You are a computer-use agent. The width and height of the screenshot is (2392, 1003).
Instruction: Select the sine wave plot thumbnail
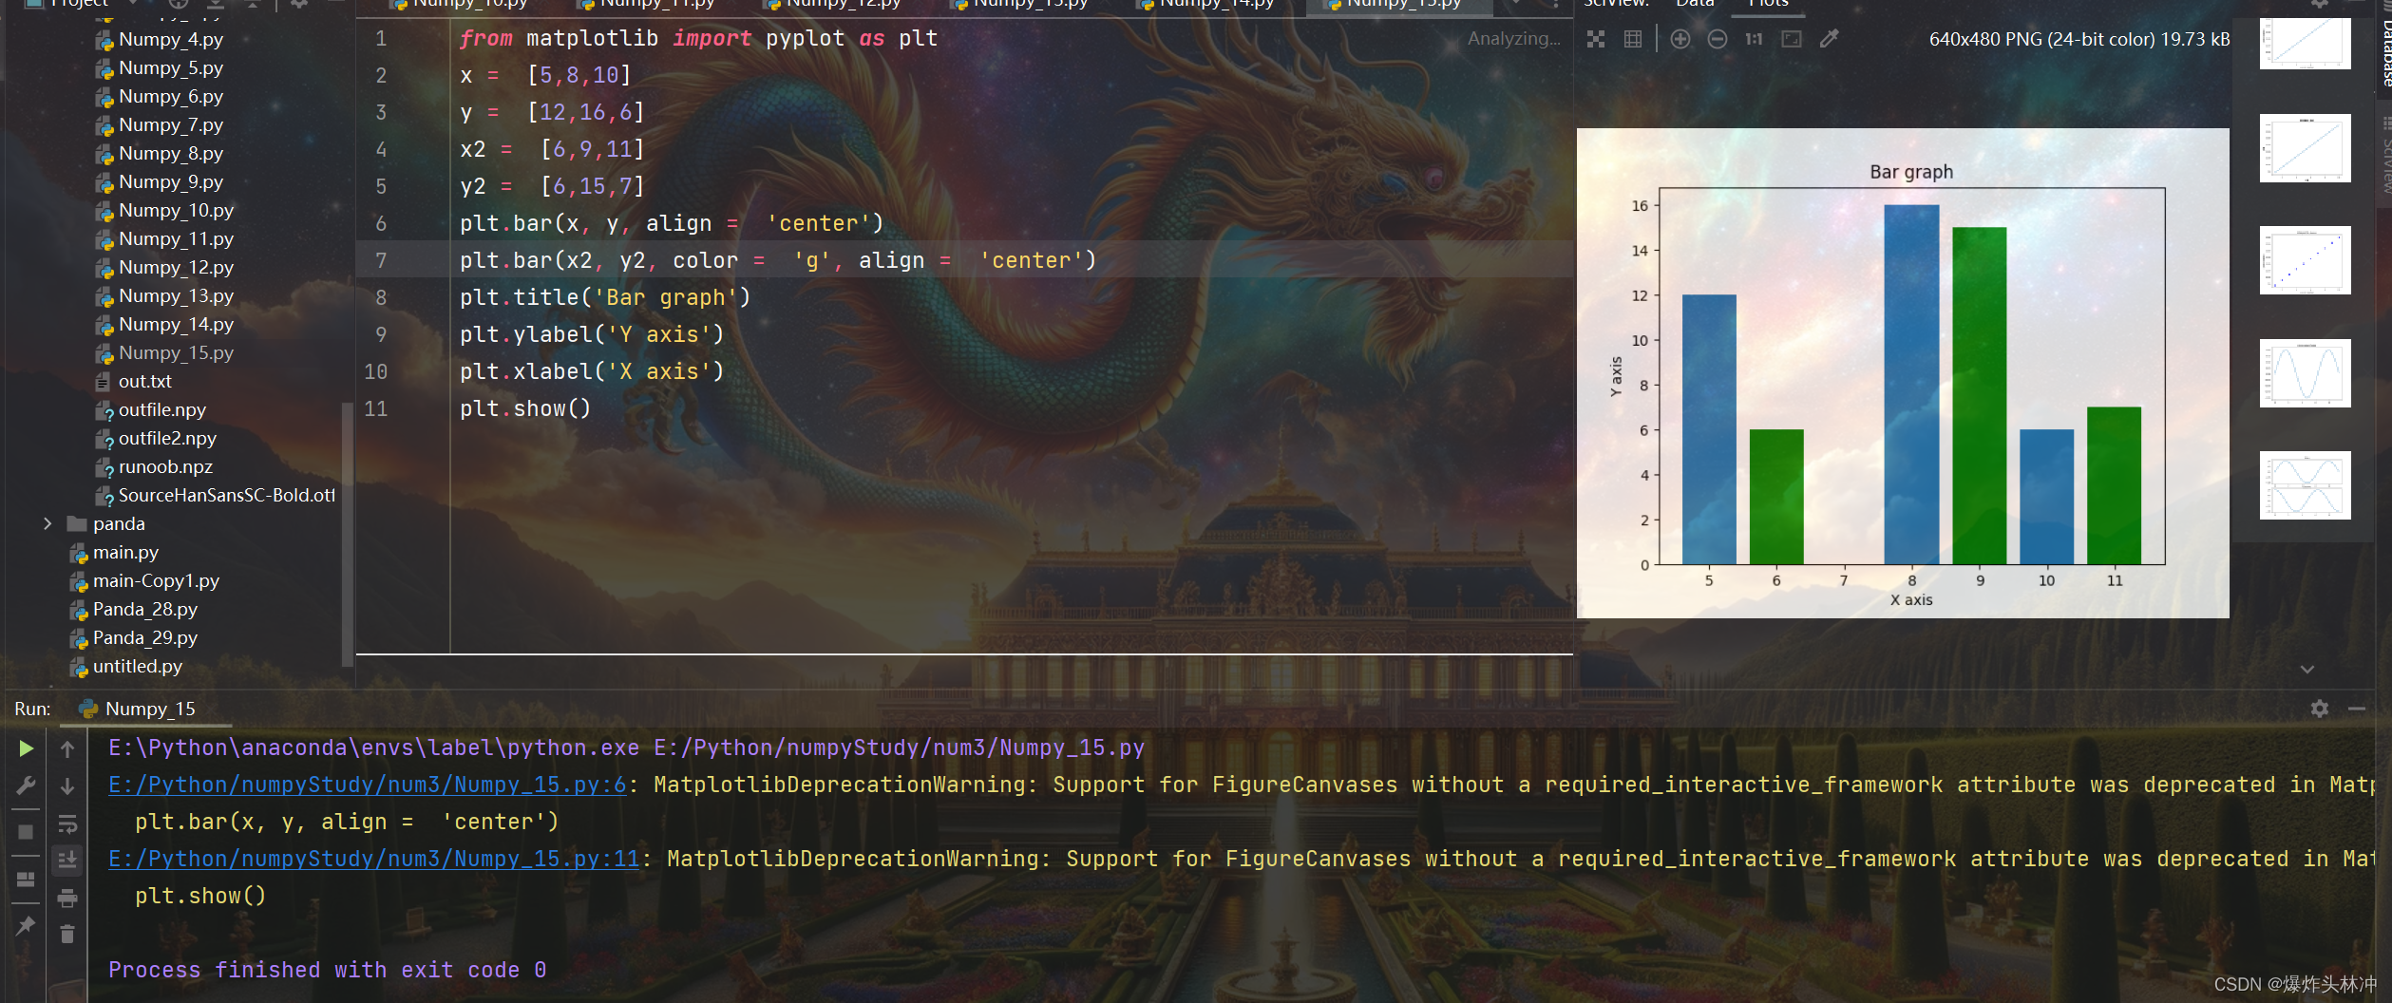click(2306, 373)
